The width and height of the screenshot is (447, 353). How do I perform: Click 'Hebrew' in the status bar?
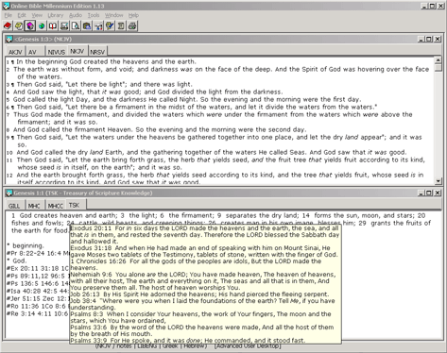(x=196, y=346)
